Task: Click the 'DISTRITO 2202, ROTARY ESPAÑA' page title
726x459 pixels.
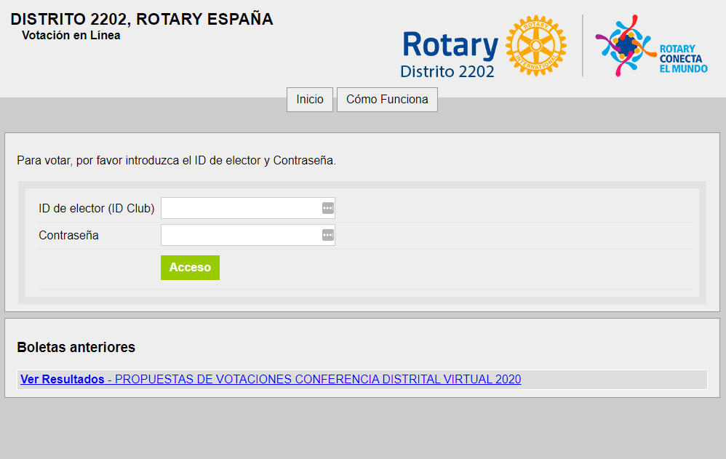Action: tap(142, 20)
